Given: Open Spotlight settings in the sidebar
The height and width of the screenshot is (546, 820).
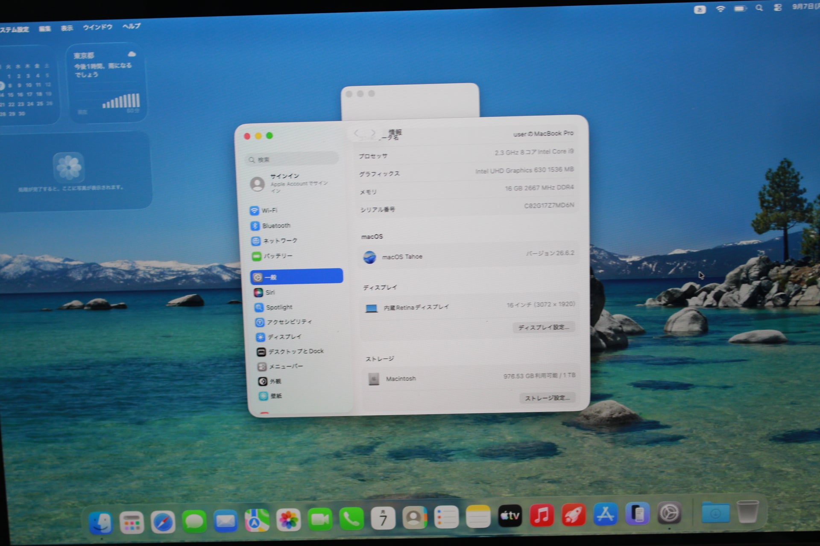Looking at the screenshot, I should click(273, 307).
